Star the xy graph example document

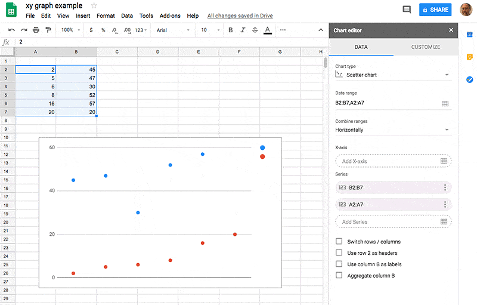point(94,5)
